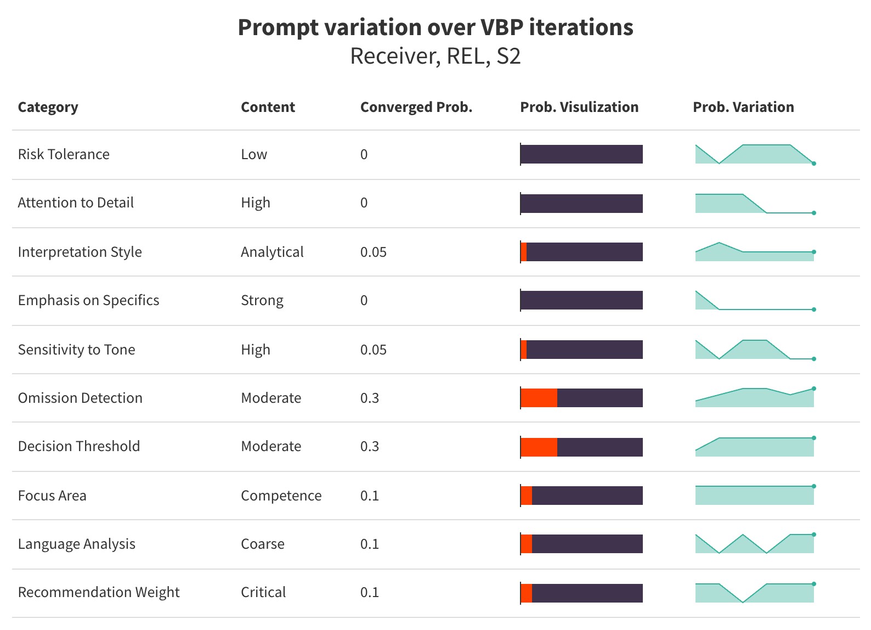Click the Converged Prob. column header
The width and height of the screenshot is (871, 630).
[416, 107]
